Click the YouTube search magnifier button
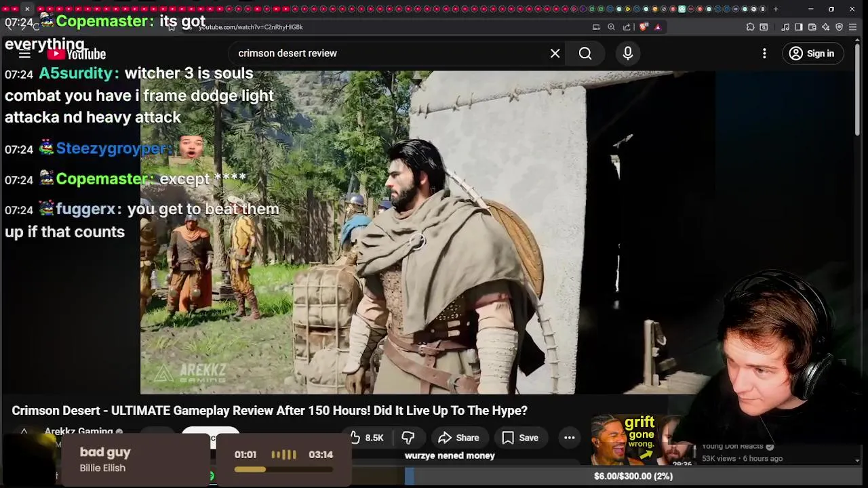Image resolution: width=868 pixels, height=488 pixels. point(585,54)
